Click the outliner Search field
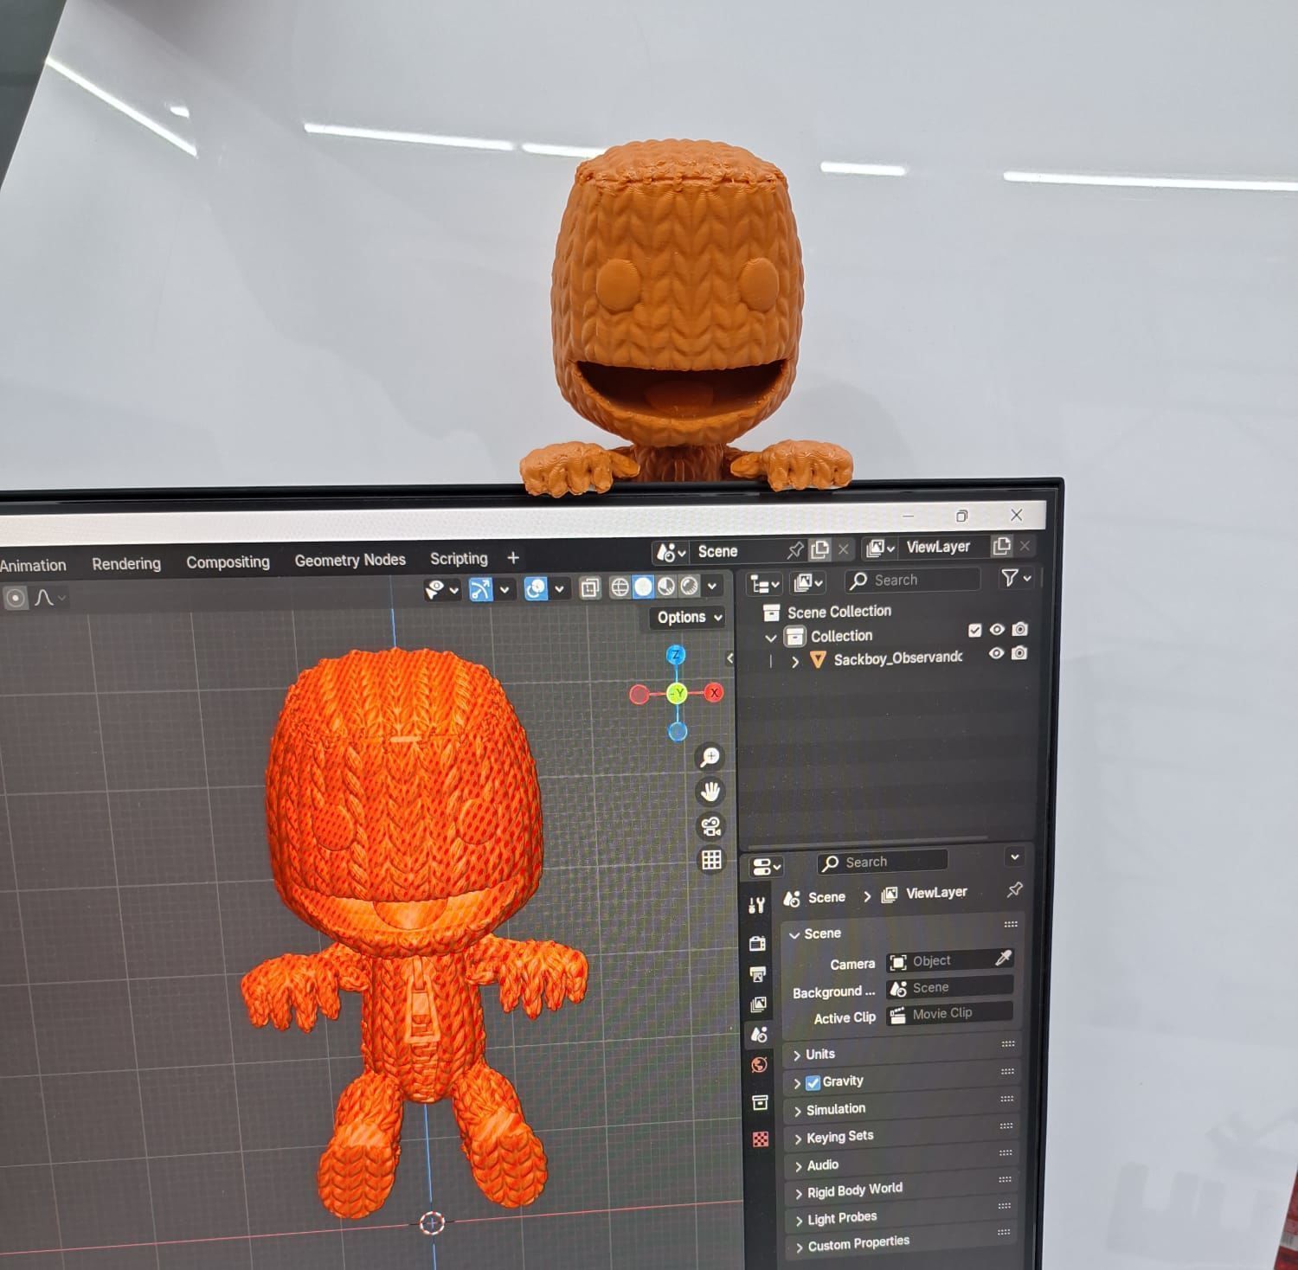 [x=913, y=580]
